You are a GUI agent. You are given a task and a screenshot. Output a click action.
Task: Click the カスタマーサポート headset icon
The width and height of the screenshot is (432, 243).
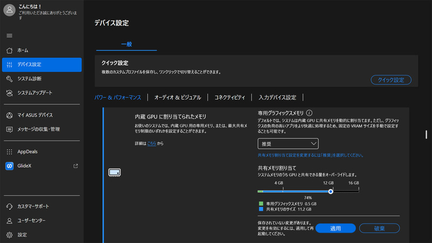pyautogui.click(x=9, y=206)
